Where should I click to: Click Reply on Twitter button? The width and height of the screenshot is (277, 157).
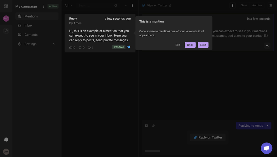(x=208, y=137)
